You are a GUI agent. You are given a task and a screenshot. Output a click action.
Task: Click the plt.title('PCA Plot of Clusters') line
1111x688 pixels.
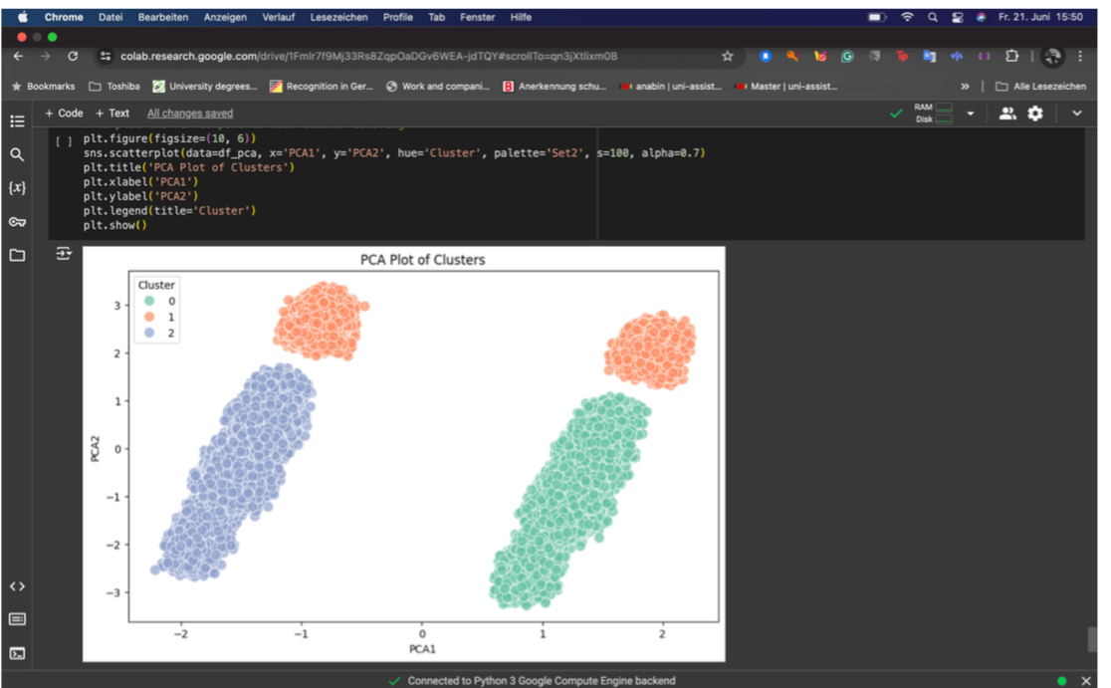pos(188,167)
